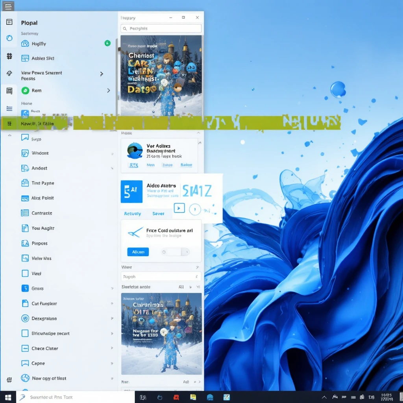Tick the box beside Ericuhafipe preart
The width and height of the screenshot is (403, 403).
(x=25, y=333)
